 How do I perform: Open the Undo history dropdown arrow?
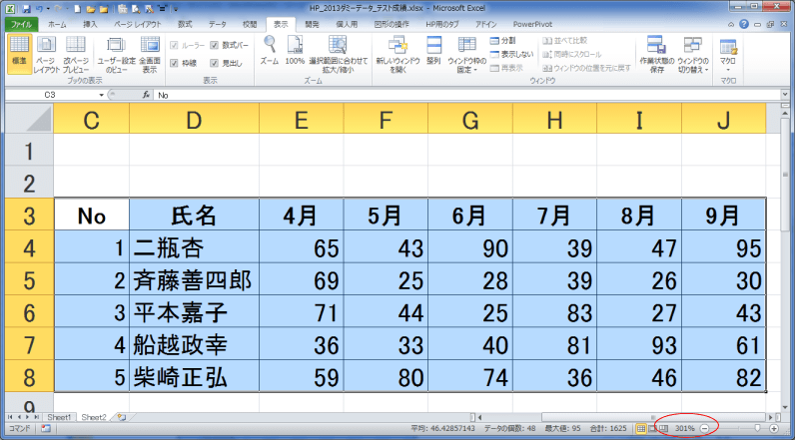tap(48, 9)
